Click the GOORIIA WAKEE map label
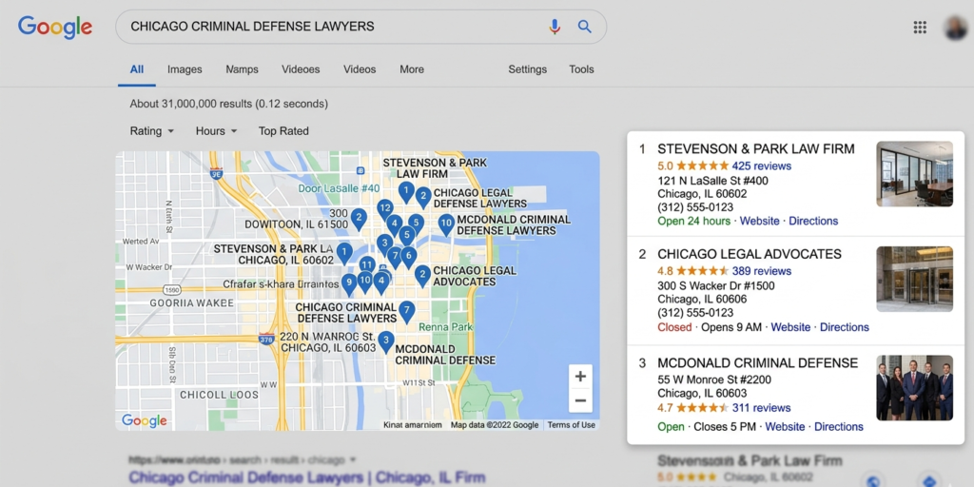 click(192, 303)
